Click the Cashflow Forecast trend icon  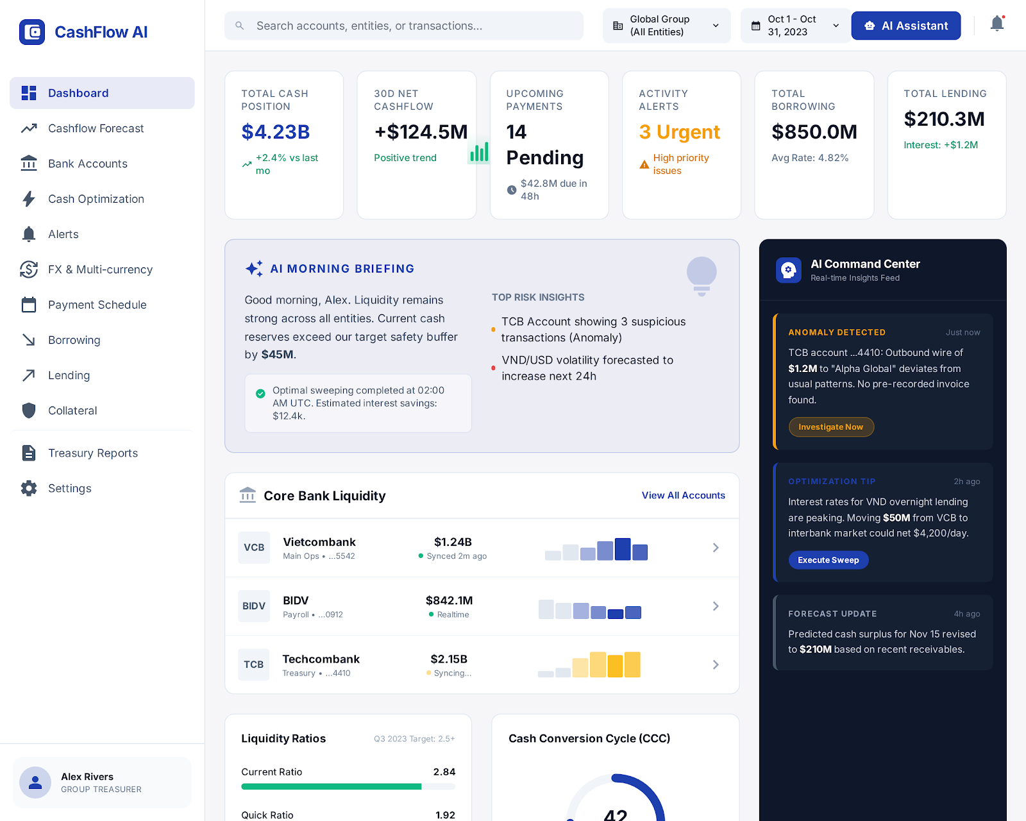coord(29,128)
